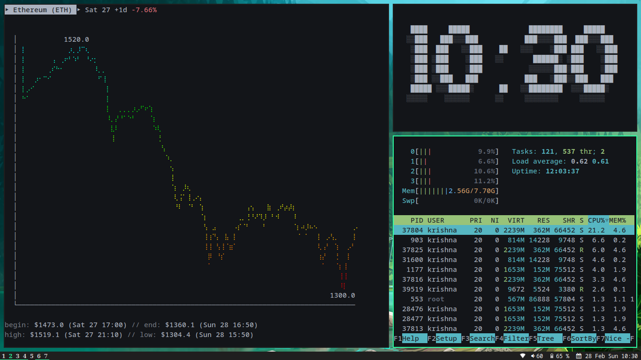
Task: Click the battery icon in the status bar
Action: pos(552,356)
